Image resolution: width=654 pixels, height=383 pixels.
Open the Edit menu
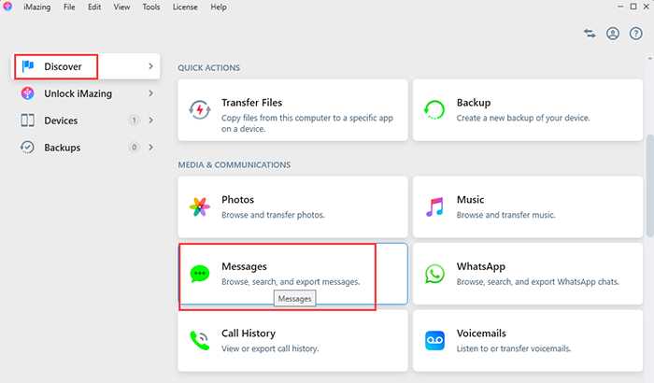point(94,7)
